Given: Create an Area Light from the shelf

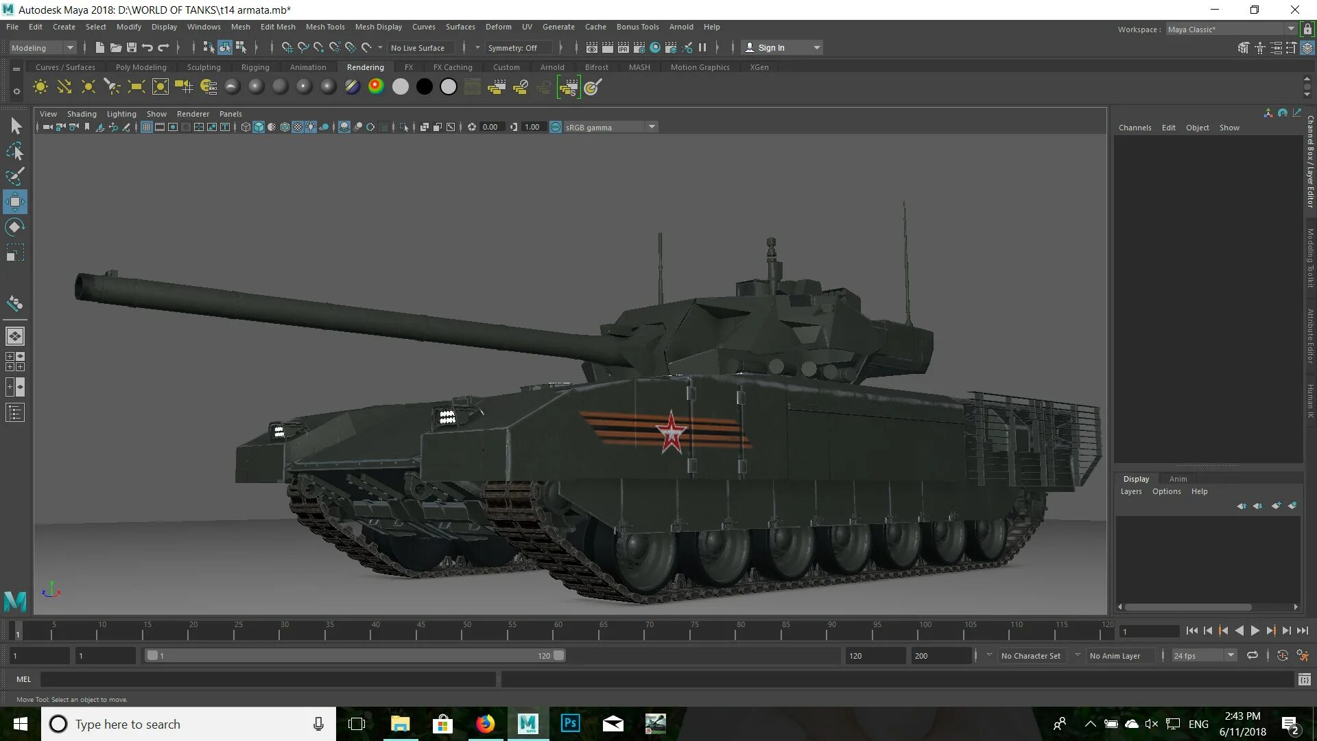Looking at the screenshot, I should click(136, 87).
